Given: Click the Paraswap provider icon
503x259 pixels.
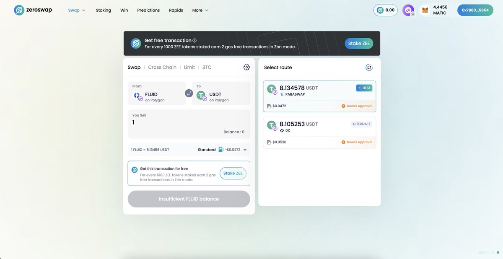Looking at the screenshot, I should click(282, 94).
